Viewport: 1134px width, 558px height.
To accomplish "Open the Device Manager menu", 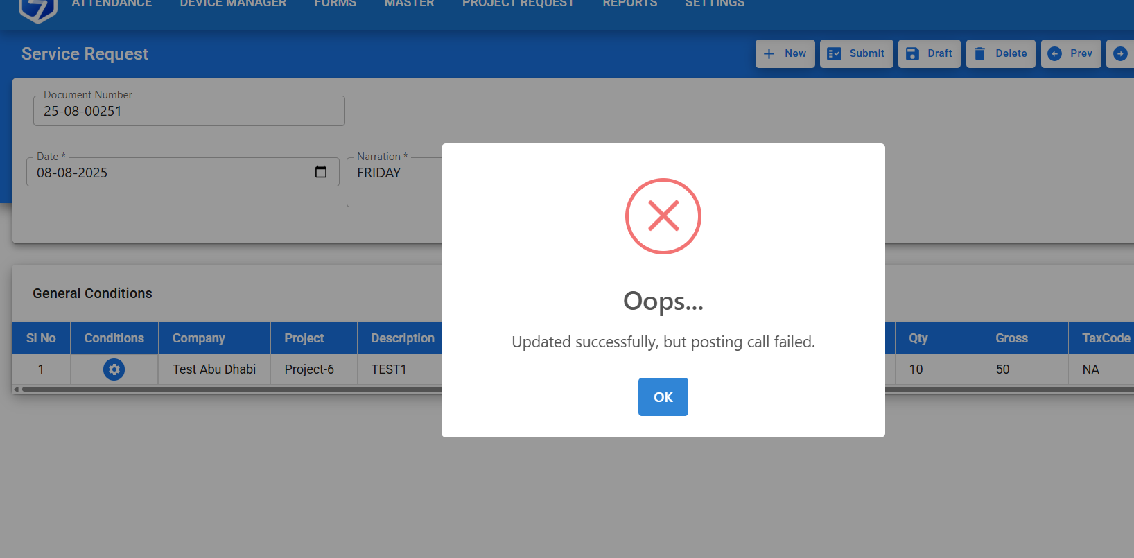I will click(233, 4).
